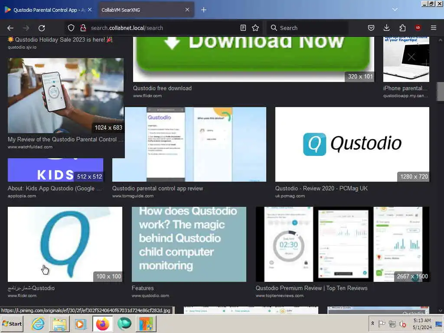The height and width of the screenshot is (333, 444).
Task: Open Windows Media Player from taskbar
Action: tap(80, 323)
